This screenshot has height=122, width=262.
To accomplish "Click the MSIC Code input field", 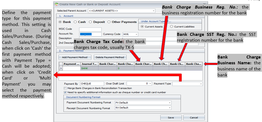I will 90,30.
